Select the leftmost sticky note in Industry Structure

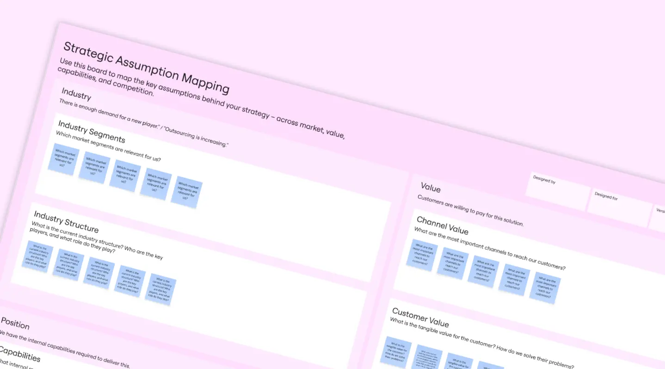pyautogui.click(x=37, y=256)
